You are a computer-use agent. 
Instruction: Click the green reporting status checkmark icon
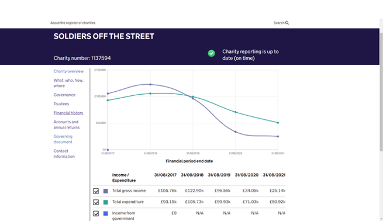211,53
